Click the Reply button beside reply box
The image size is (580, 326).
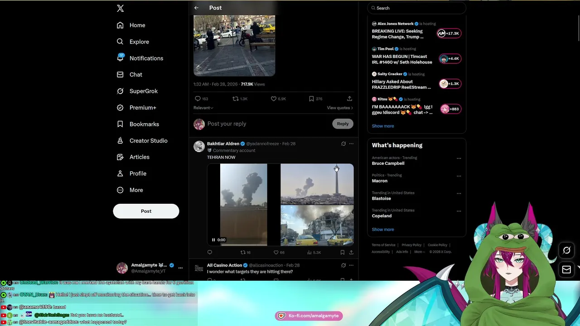click(343, 124)
